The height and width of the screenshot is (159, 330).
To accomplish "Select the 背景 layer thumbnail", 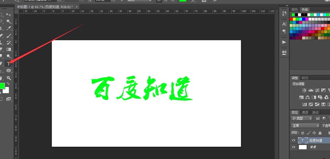I will pos(302,147).
